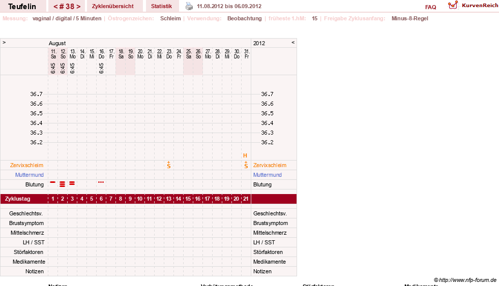Click the 36.7 temperature label on left axis
The image size is (499, 286).
(x=36, y=94)
